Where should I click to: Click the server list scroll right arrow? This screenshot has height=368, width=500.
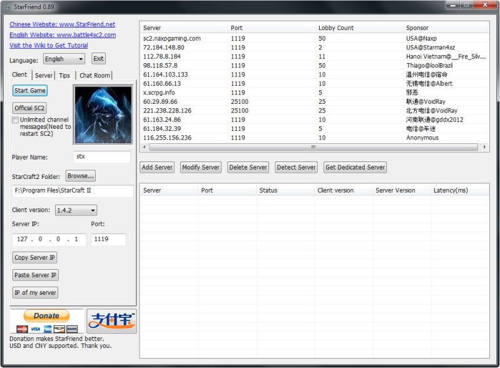[x=484, y=147]
